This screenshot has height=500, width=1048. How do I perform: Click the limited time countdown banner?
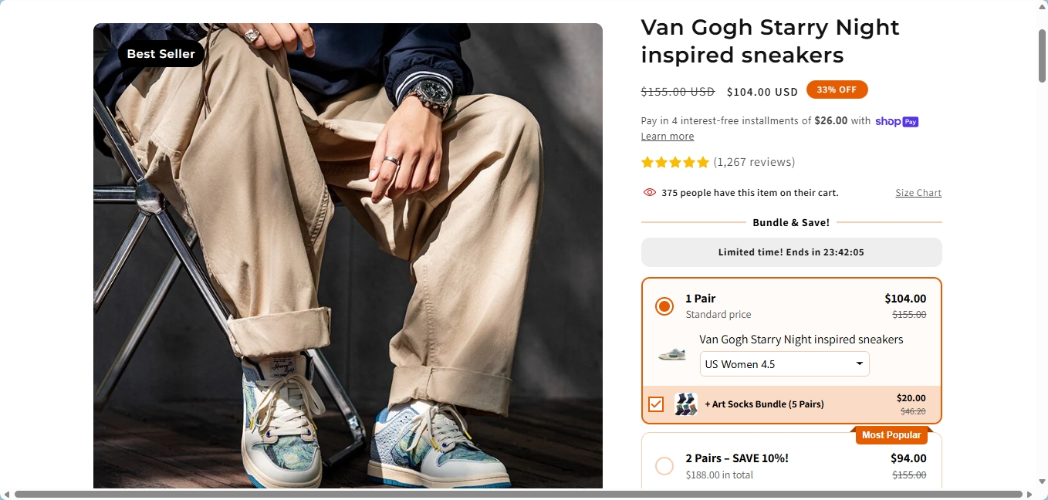791,252
